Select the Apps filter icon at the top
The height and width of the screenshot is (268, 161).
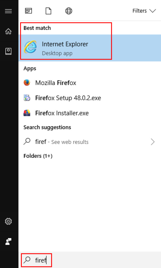(28, 11)
